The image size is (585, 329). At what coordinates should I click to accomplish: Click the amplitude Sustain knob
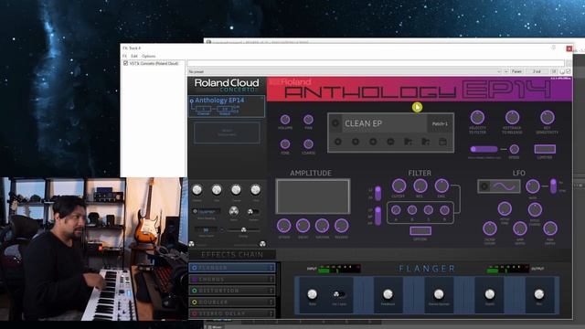(322, 226)
